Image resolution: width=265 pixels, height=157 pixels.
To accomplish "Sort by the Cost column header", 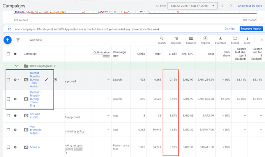I will (211, 54).
